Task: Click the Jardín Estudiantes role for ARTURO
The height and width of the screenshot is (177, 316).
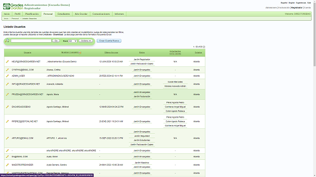Action: [142, 140]
